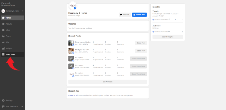
Task: Open Settings in the sidebar
Action: [x=12, y=100]
